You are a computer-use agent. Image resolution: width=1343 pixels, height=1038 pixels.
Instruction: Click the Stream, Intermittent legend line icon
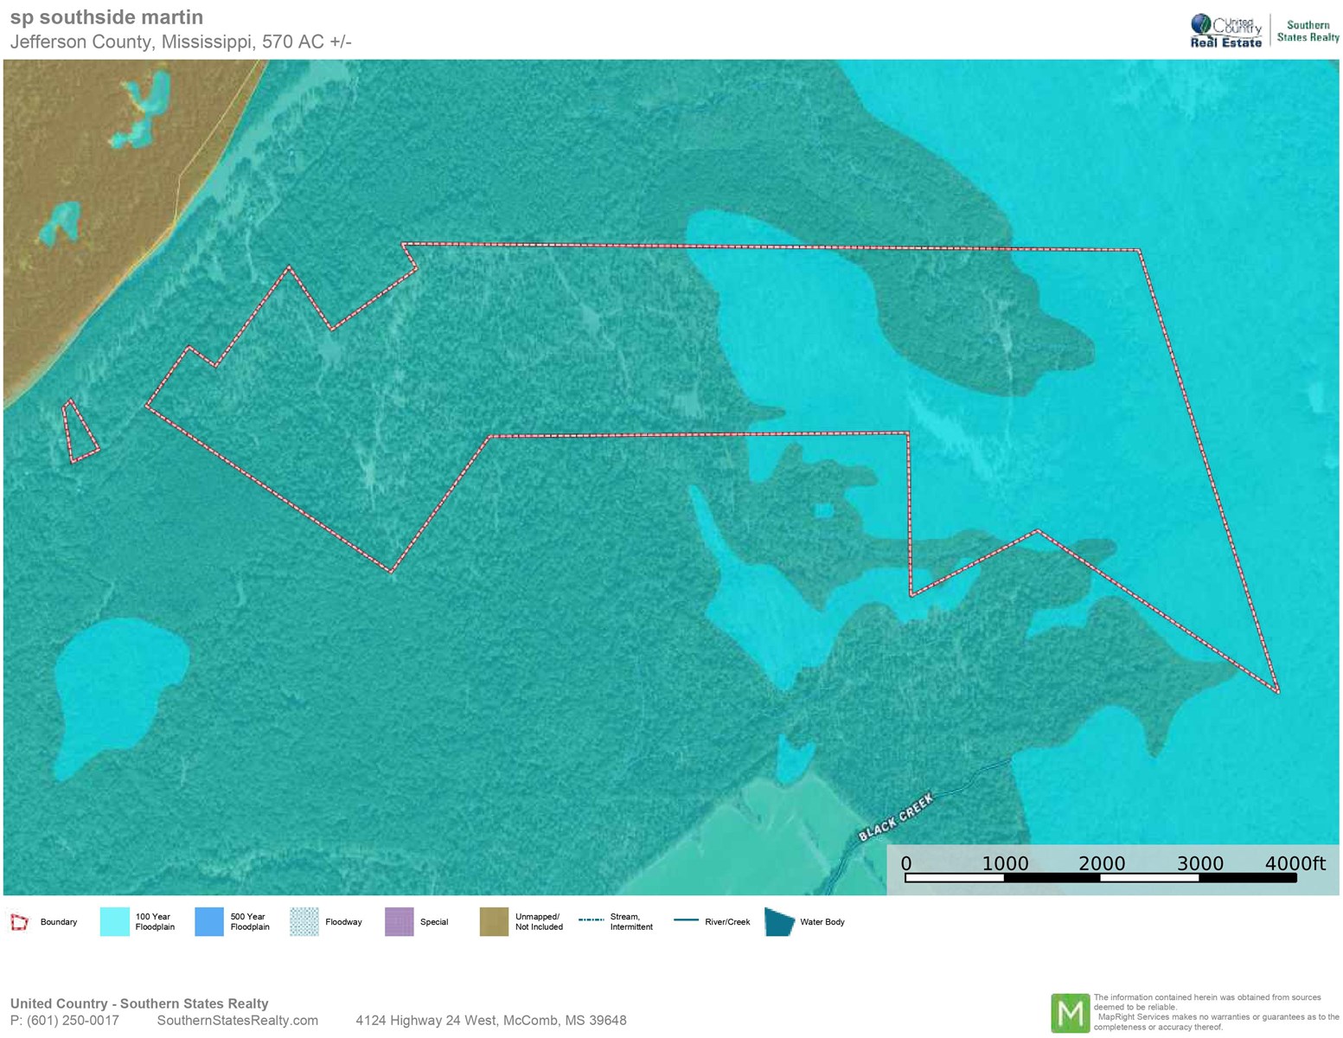point(591,920)
